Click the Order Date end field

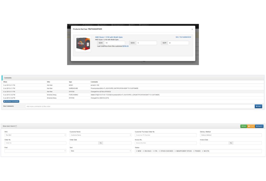[x=117, y=143]
